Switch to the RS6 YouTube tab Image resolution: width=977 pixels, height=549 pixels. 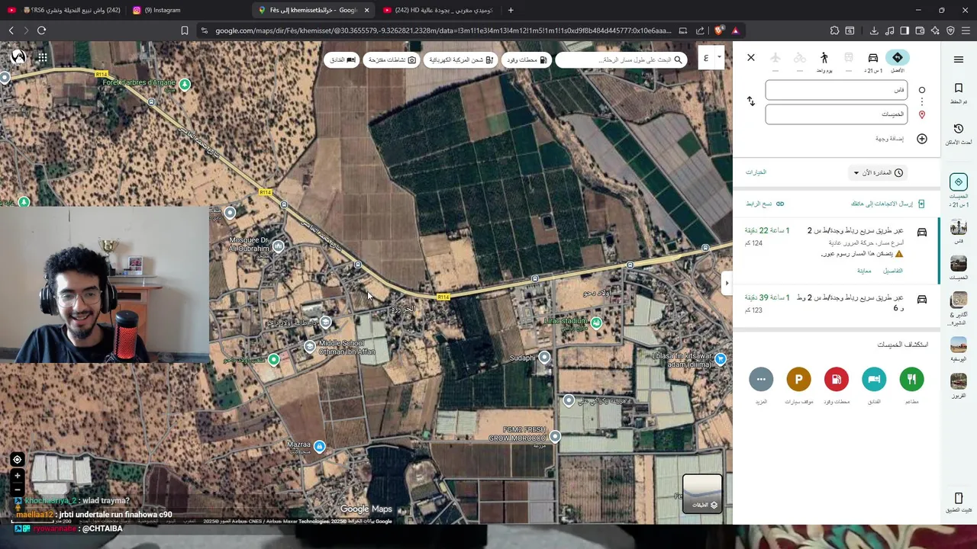click(65, 10)
